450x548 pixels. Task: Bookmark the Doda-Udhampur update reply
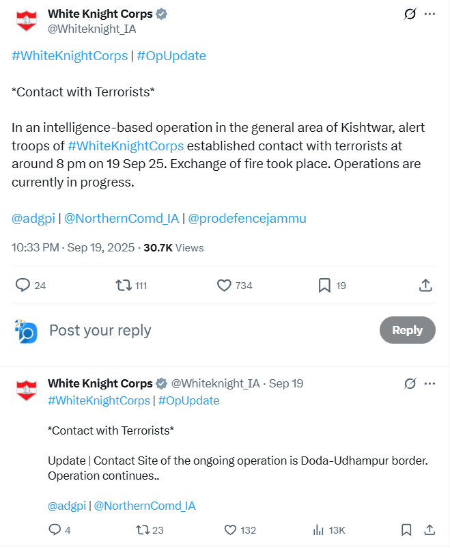point(406,530)
